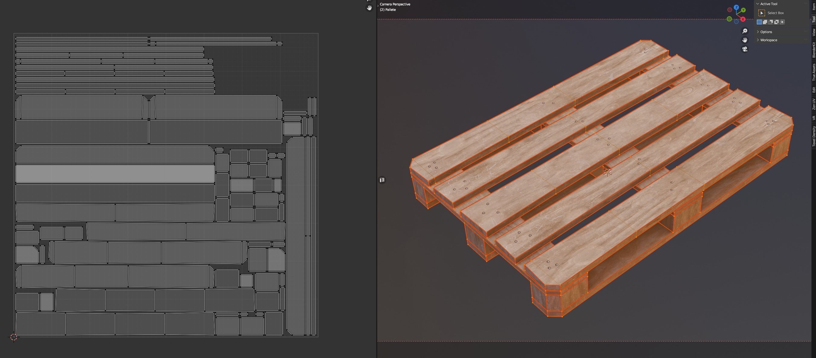Screen dimensions: 816x358
Task: Click a UV island in the UV editor
Action: [x=114, y=174]
